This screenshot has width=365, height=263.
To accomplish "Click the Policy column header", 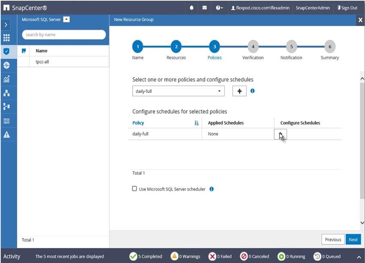I will (x=138, y=123).
